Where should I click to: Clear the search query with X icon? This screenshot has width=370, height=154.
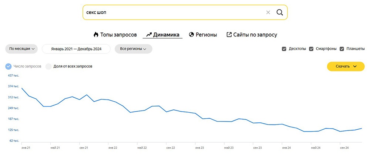pos(268,13)
